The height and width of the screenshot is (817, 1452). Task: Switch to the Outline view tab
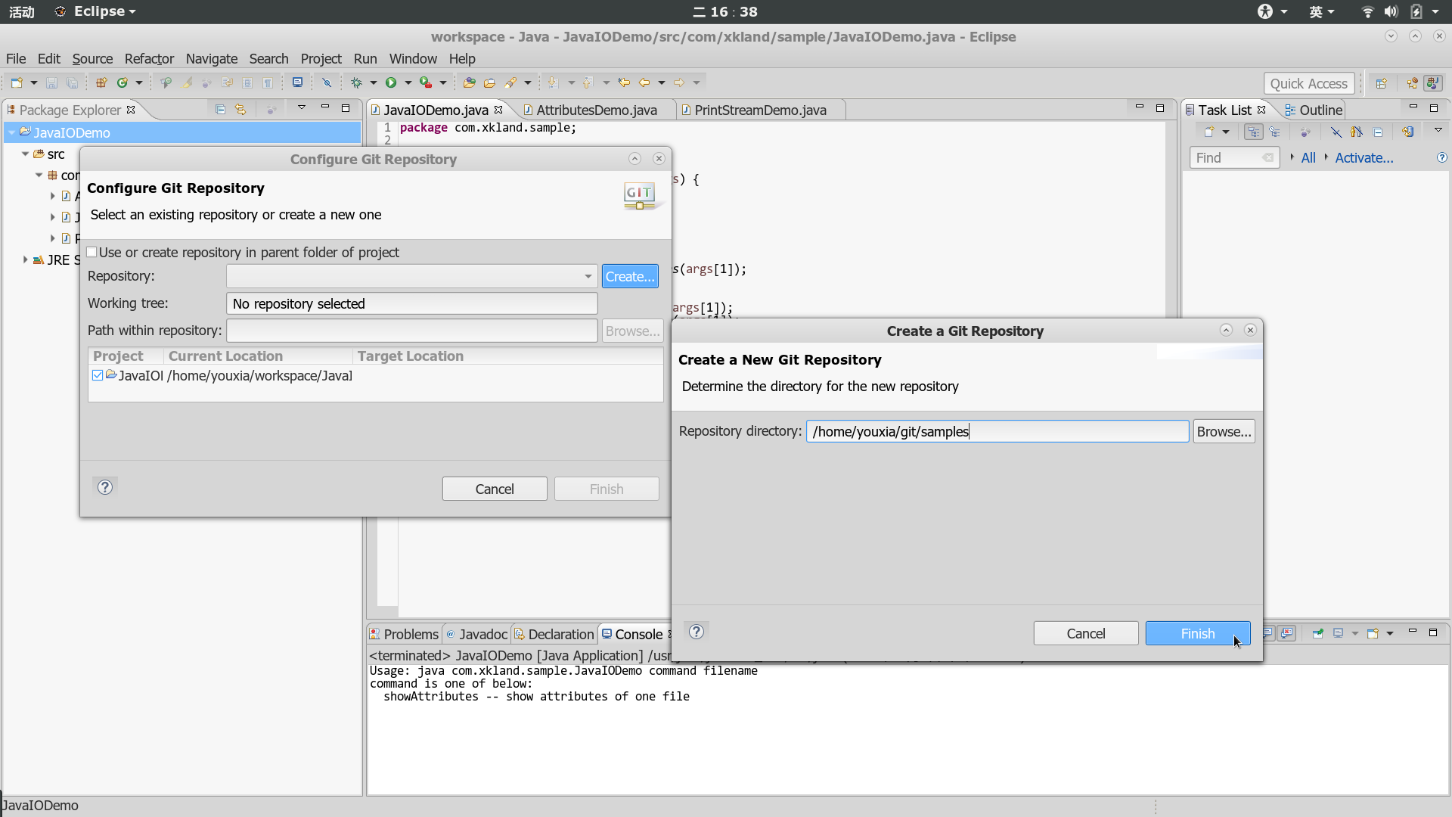click(1314, 110)
